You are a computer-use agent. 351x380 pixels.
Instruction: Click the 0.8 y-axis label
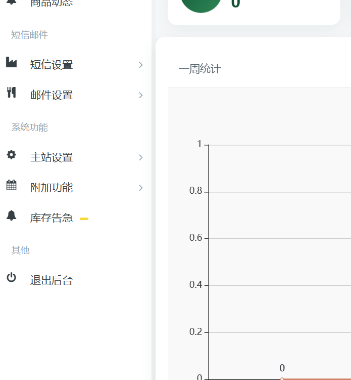(x=195, y=191)
